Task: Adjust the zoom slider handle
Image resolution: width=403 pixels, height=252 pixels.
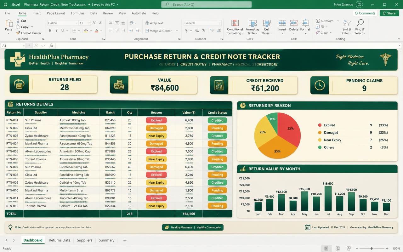Action: point(372,249)
